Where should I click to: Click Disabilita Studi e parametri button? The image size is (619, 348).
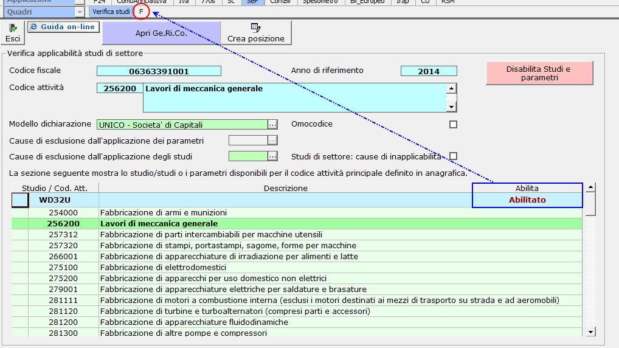click(539, 73)
